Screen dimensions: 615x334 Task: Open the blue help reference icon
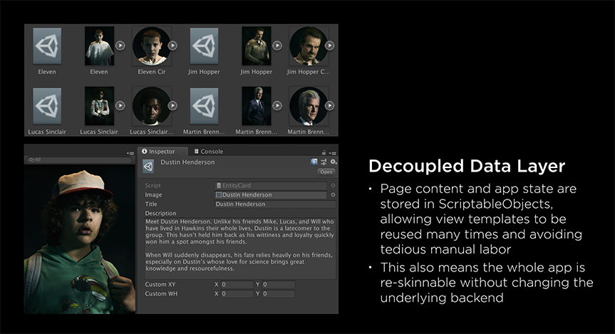314,162
